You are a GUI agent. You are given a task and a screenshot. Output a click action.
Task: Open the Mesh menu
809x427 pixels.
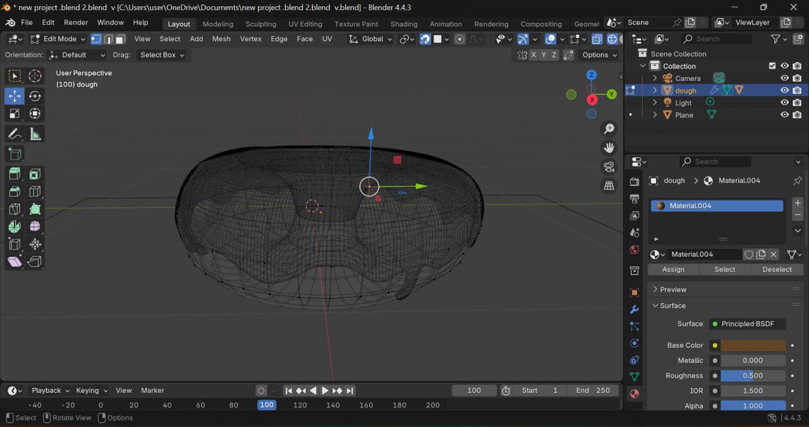(221, 39)
